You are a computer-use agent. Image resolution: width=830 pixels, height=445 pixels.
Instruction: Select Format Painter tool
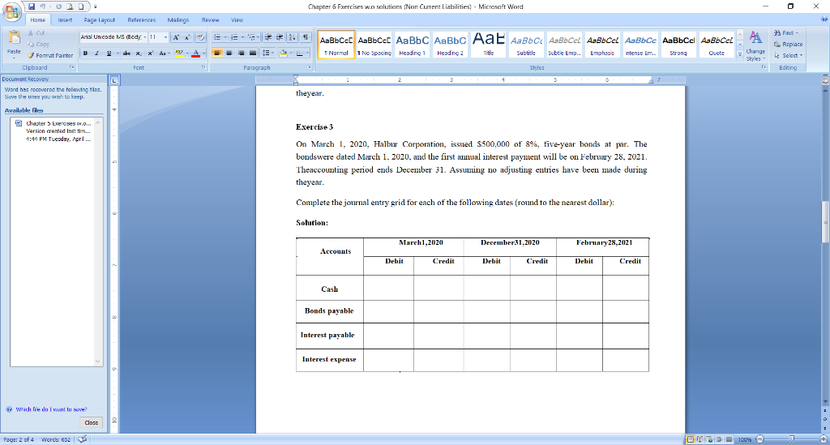(50, 55)
